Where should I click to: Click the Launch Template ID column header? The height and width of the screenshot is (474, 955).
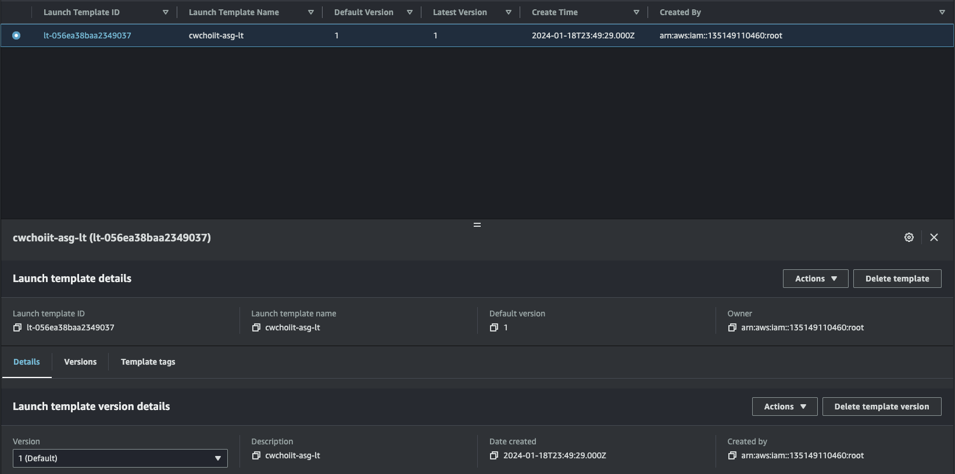coord(81,12)
